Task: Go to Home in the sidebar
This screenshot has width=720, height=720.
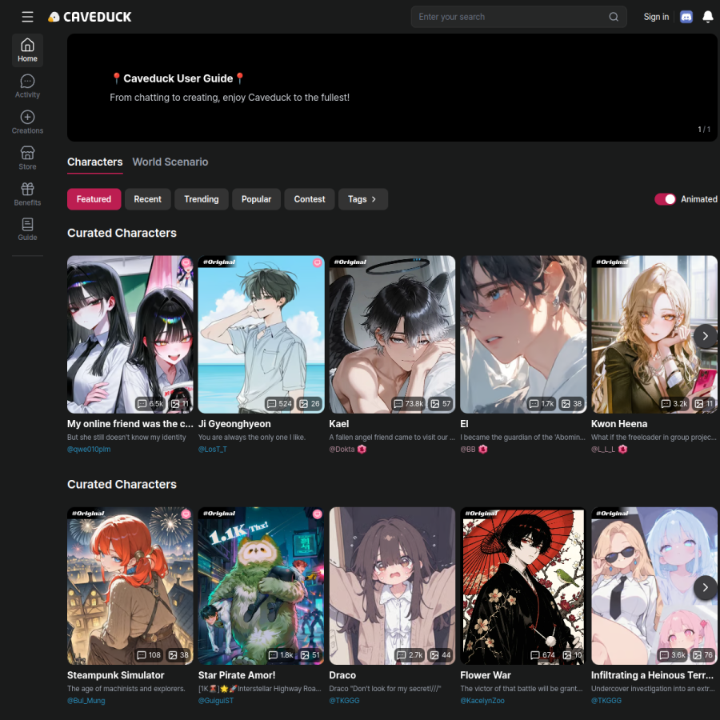Action: pos(27,50)
